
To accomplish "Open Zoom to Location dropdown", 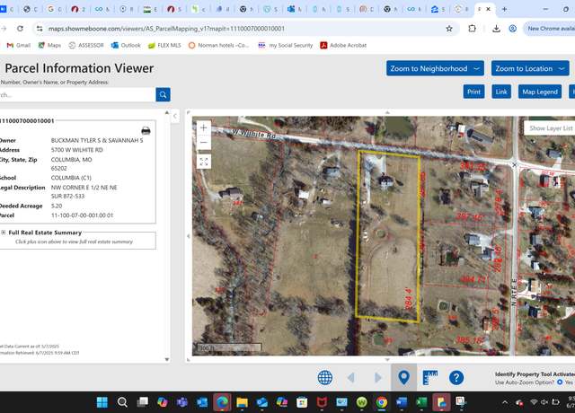I will 530,68.
